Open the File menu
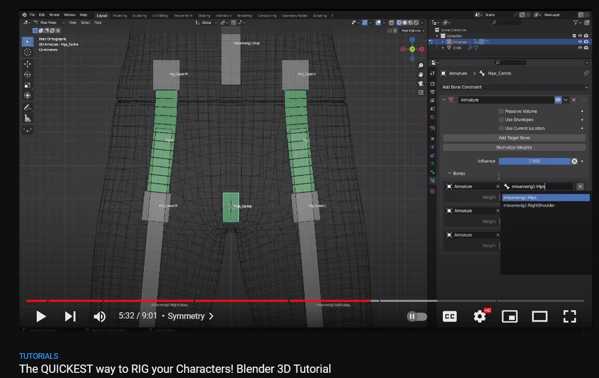 click(32, 15)
